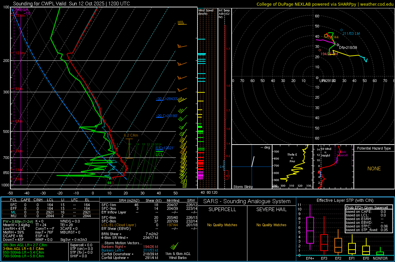Image resolution: width=395 pixels, height=262 pixels.
Task: Click the Corfidi Upshear row
Action: click(x=130, y=258)
